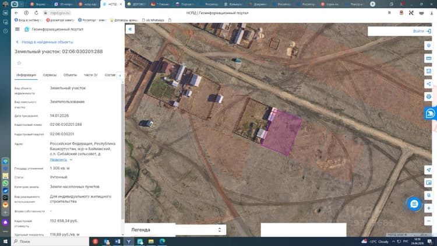The width and height of the screenshot is (437, 246).
Task: Open WhatsApp in browser sidebar
Action: (5, 183)
